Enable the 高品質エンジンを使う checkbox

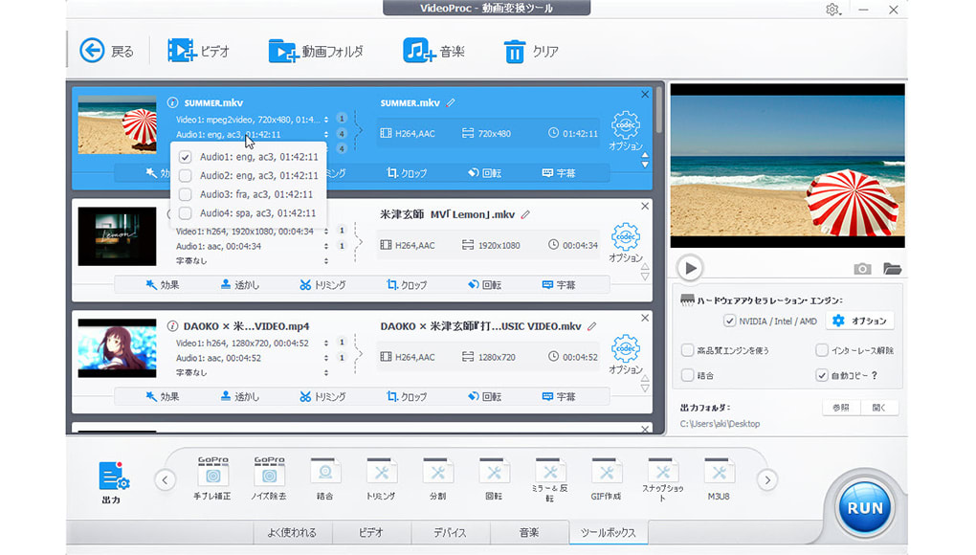click(x=687, y=350)
